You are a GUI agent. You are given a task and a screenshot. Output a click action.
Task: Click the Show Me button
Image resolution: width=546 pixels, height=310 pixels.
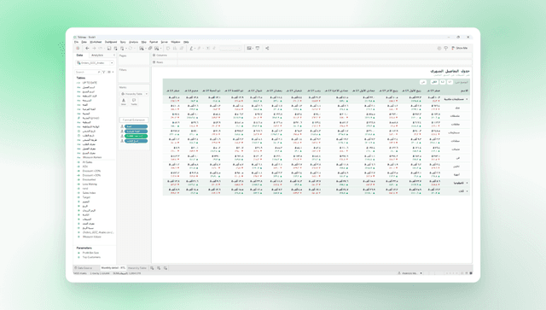[x=460, y=48]
